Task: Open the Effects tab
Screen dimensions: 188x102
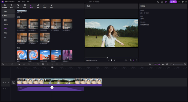Action: point(45,6)
